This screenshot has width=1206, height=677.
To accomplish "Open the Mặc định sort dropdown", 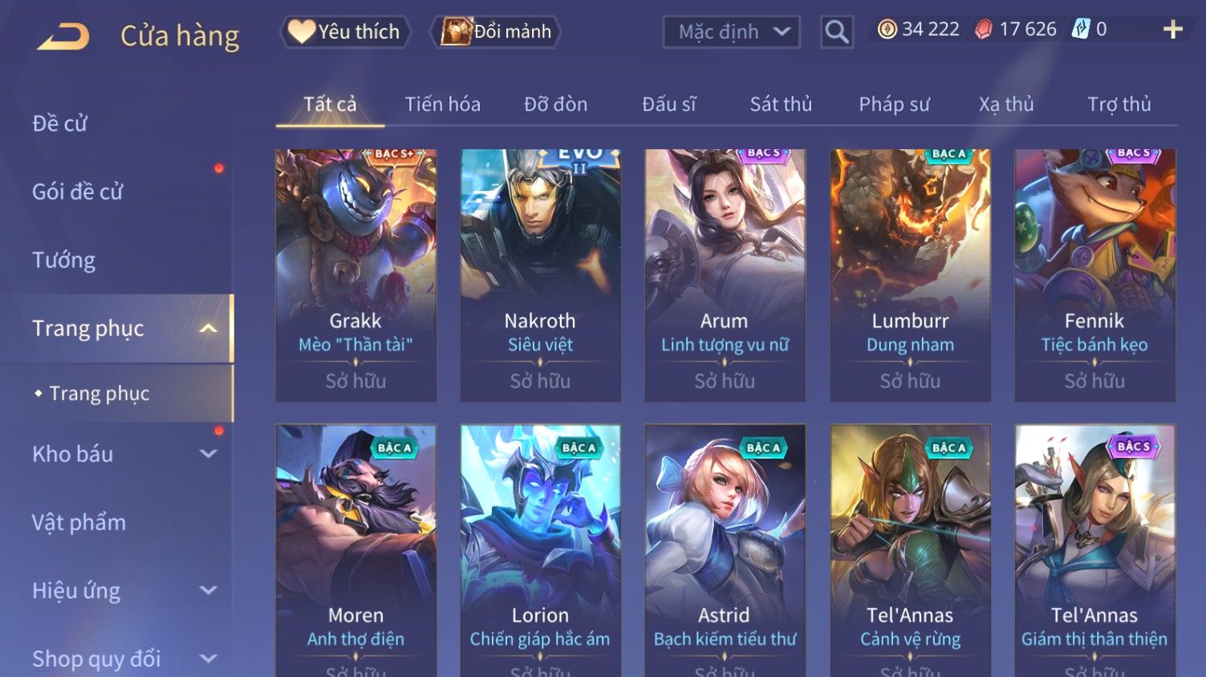I will (x=732, y=32).
